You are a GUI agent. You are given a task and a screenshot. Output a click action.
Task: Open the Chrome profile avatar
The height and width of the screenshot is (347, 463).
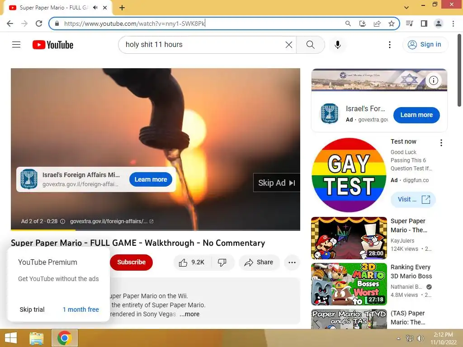pos(439,23)
